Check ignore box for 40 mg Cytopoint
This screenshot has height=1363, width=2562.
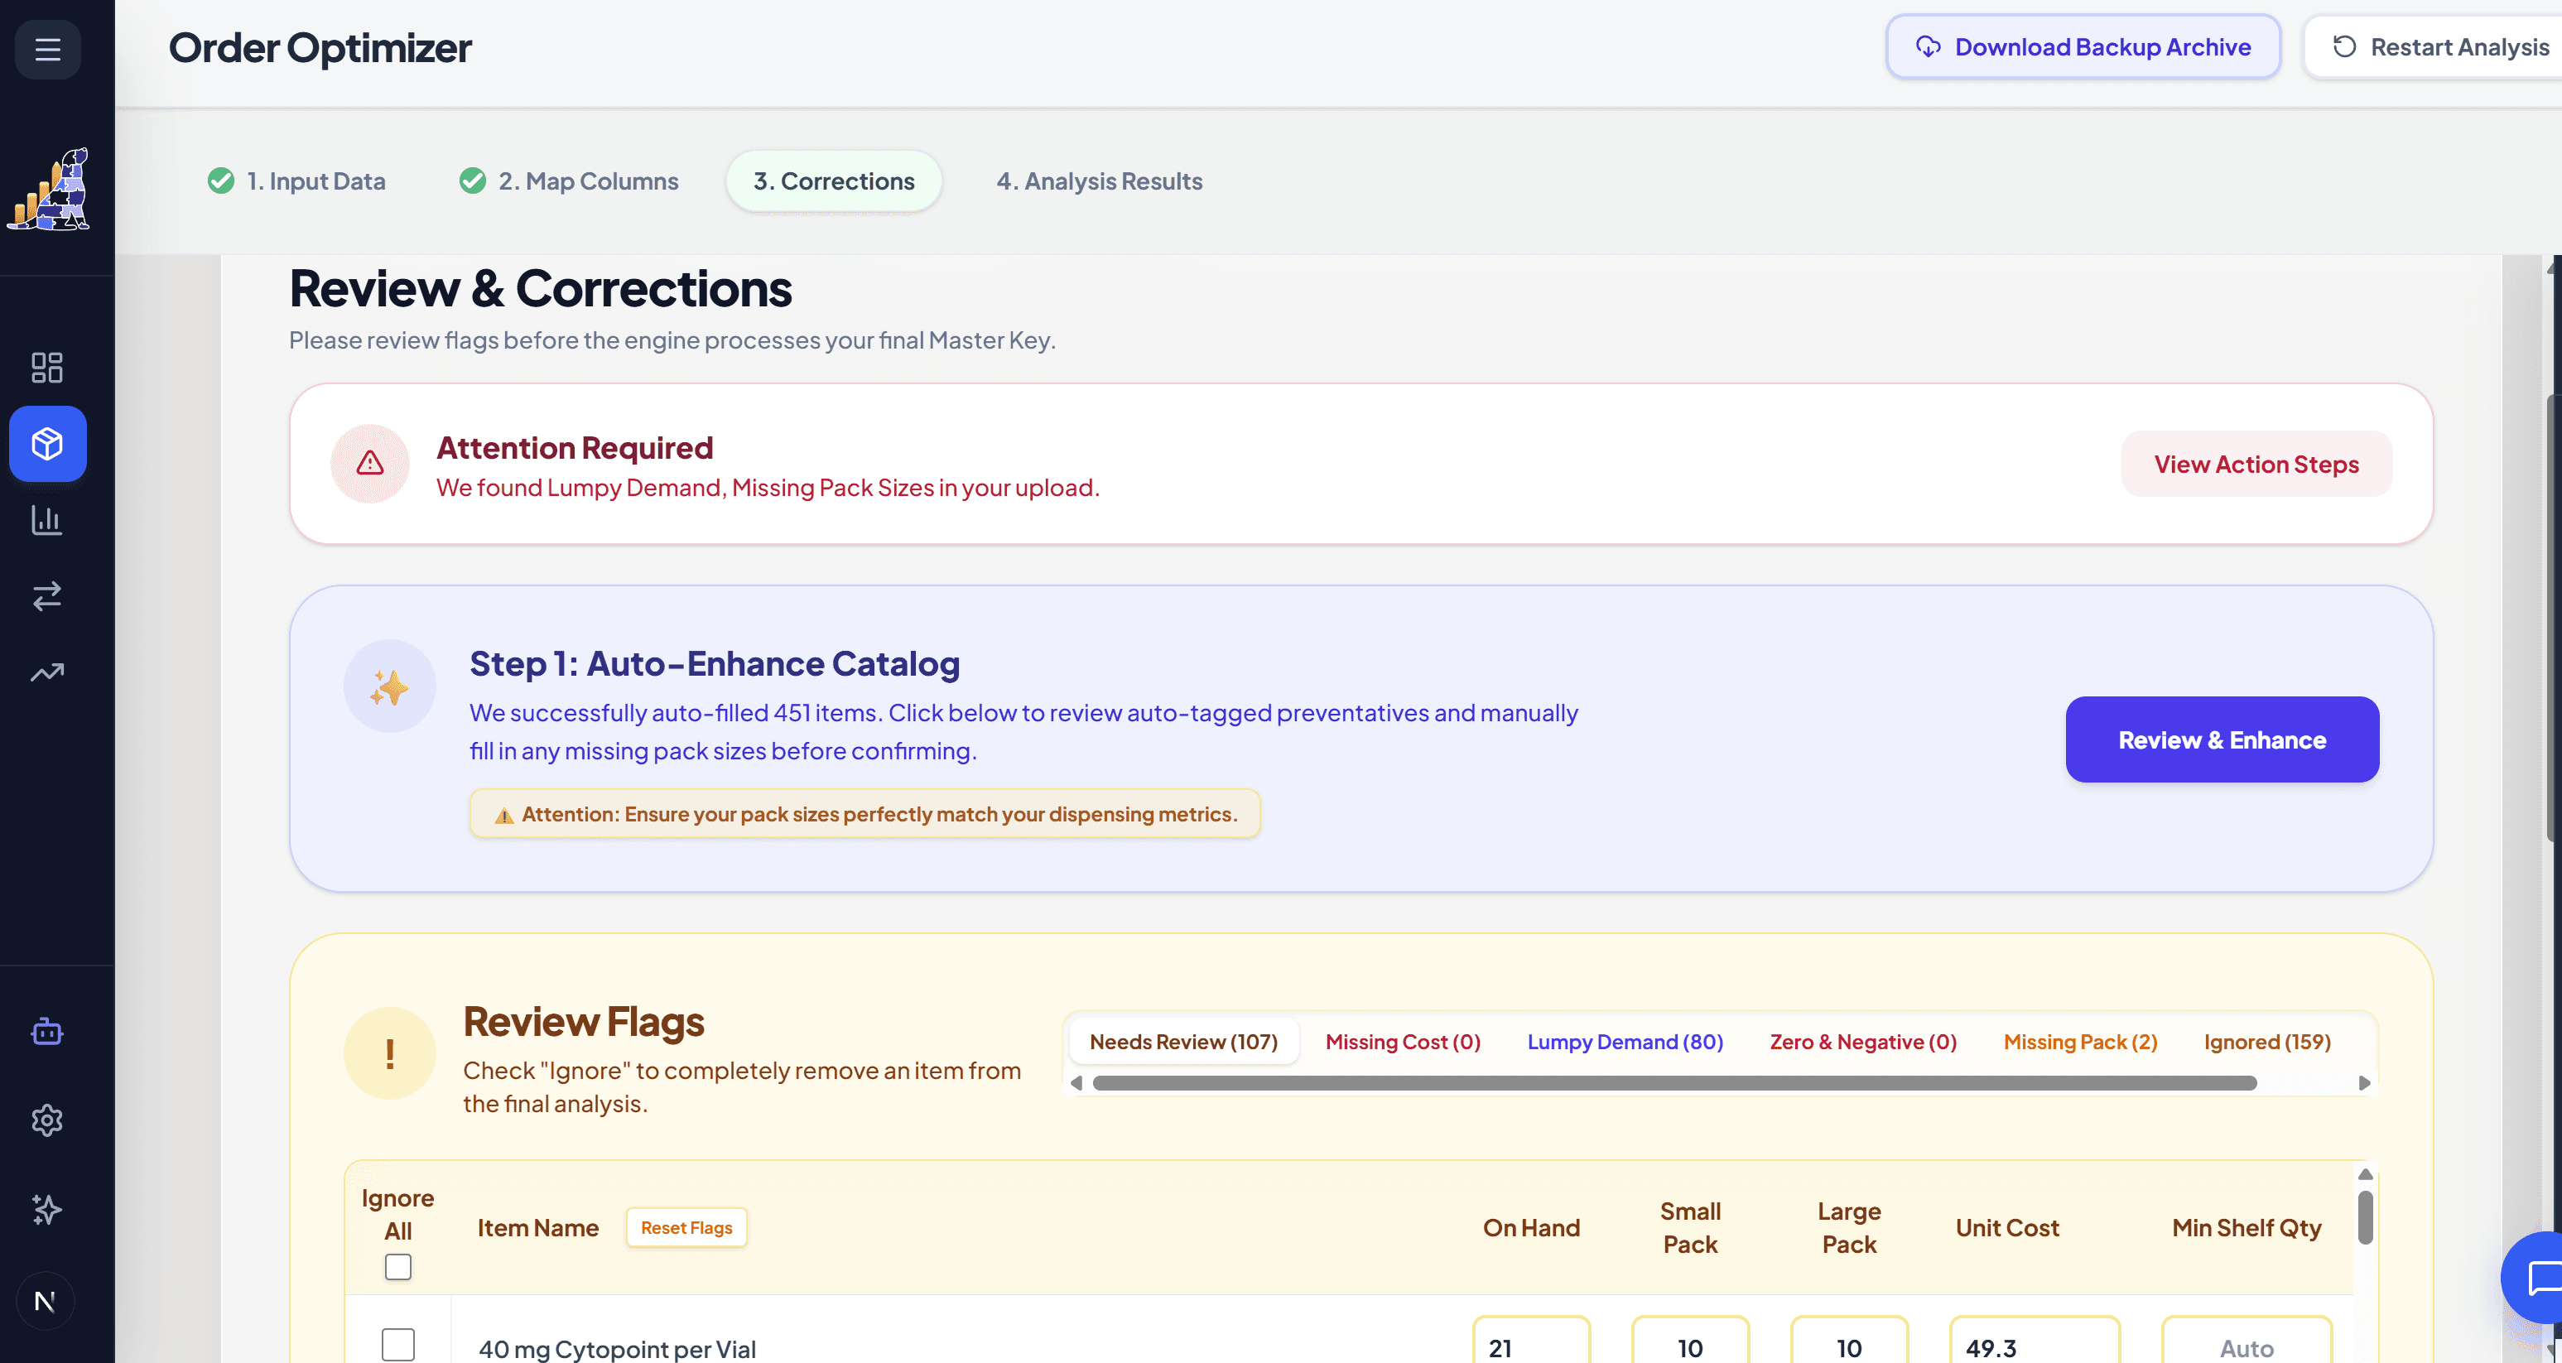[397, 1344]
